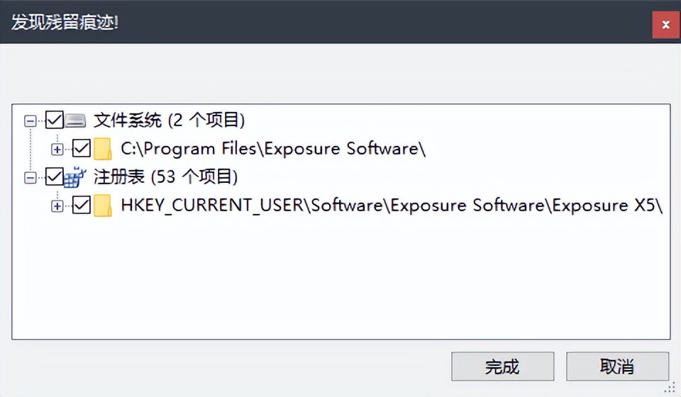
Task: Toggle the HKEY_CURRENT_USER Exposure X5 checkbox
Action: pos(82,206)
